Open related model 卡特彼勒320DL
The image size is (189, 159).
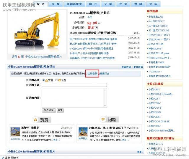156,62
